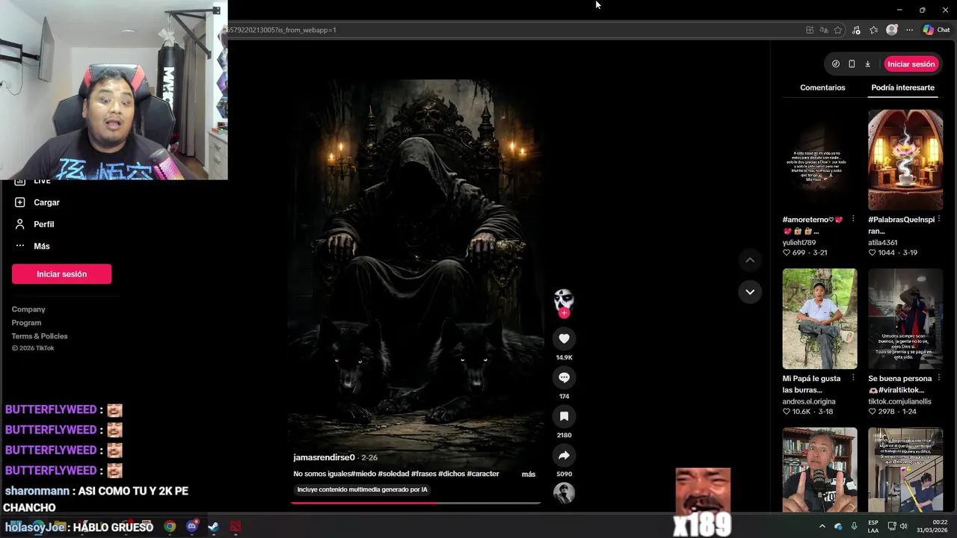Share the video with the arrow icon
957x538 pixels.
click(564, 455)
